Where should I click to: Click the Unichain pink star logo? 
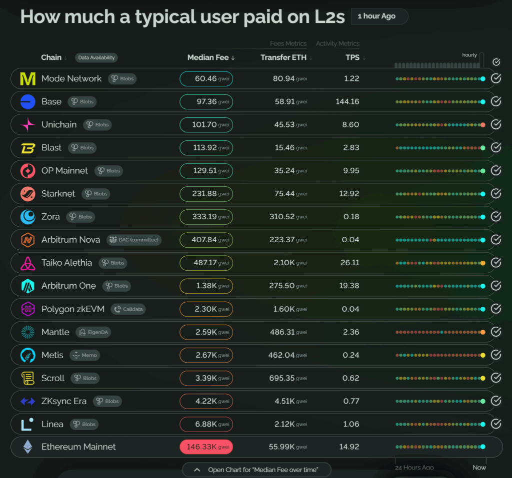coord(28,125)
